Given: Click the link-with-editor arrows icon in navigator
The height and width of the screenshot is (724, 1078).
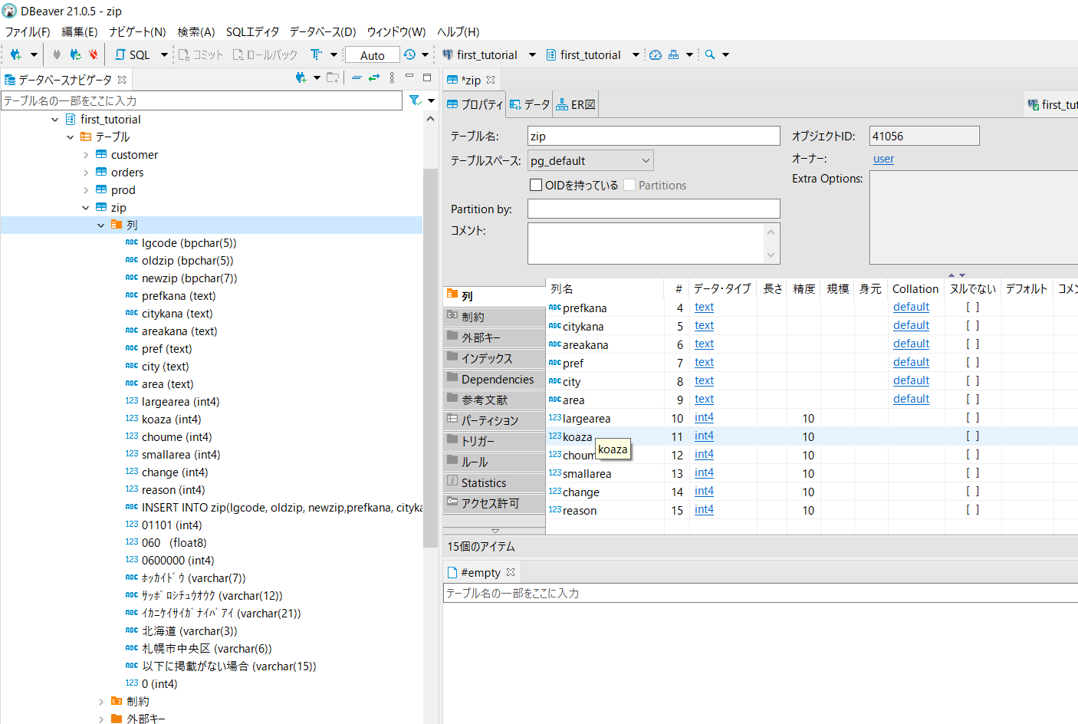Looking at the screenshot, I should (x=374, y=77).
